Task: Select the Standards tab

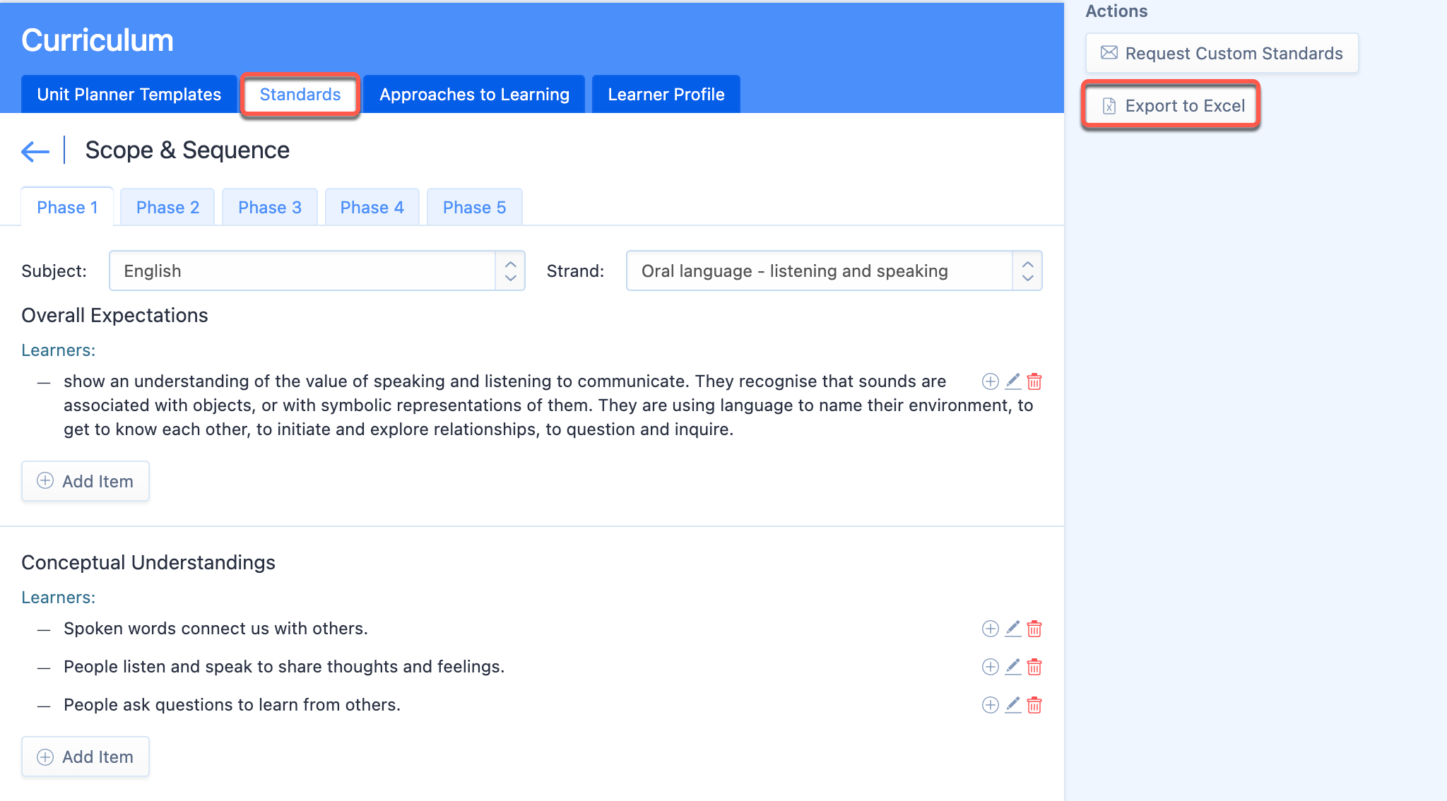Action: (x=300, y=94)
